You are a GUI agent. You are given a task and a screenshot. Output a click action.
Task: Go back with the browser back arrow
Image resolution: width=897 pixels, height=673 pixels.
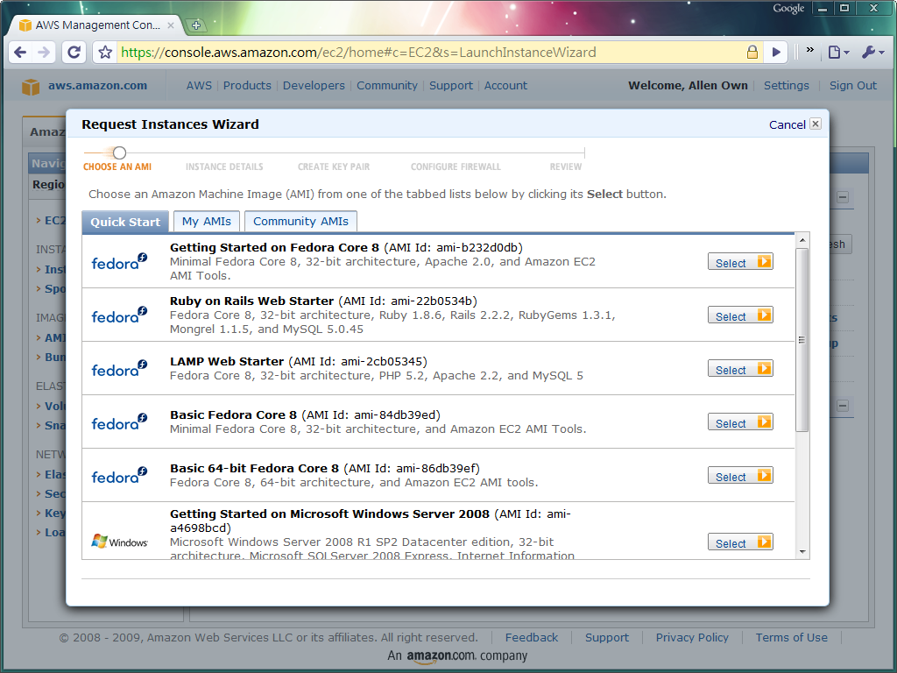click(x=20, y=53)
